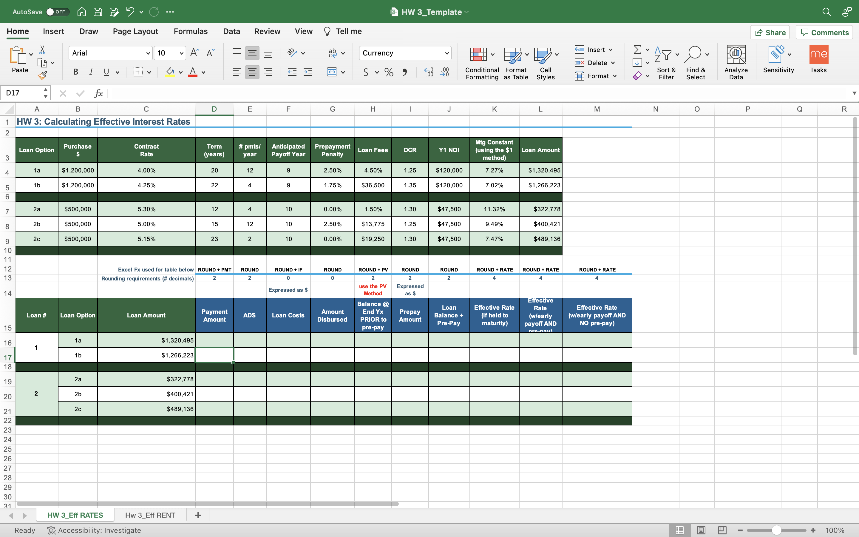The height and width of the screenshot is (537, 859).
Task: Click the fx Insert Function icon
Action: tap(98, 93)
